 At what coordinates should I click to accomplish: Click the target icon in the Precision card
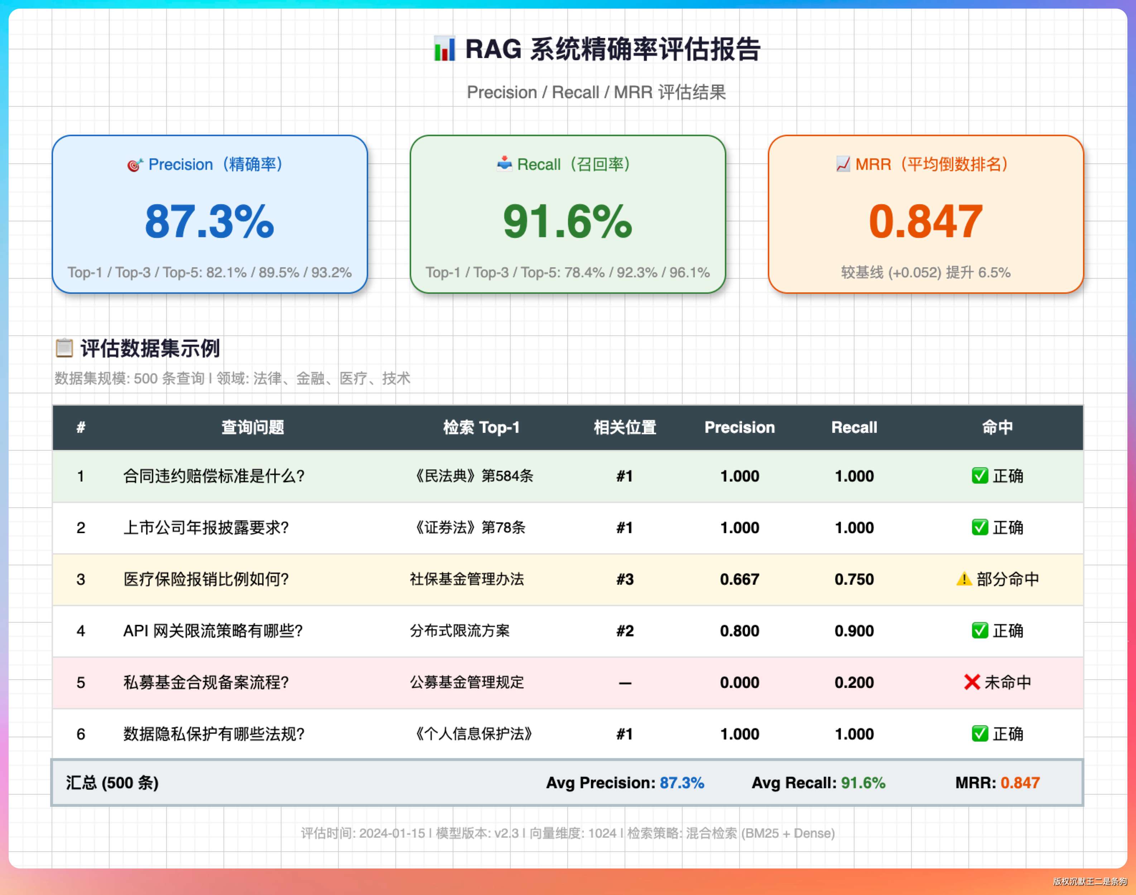[135, 165]
